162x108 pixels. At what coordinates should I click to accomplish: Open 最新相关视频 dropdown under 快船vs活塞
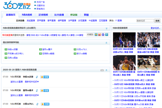click(x=32, y=82)
